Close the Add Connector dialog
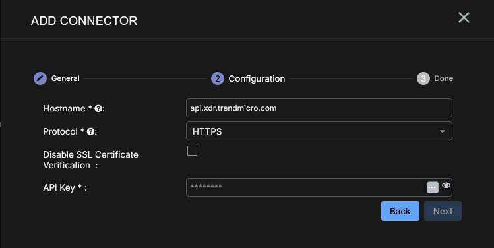Viewport: 494px width, 248px height. click(464, 18)
